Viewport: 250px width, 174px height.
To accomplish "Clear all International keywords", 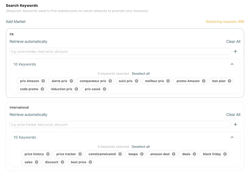I will coord(233,115).
